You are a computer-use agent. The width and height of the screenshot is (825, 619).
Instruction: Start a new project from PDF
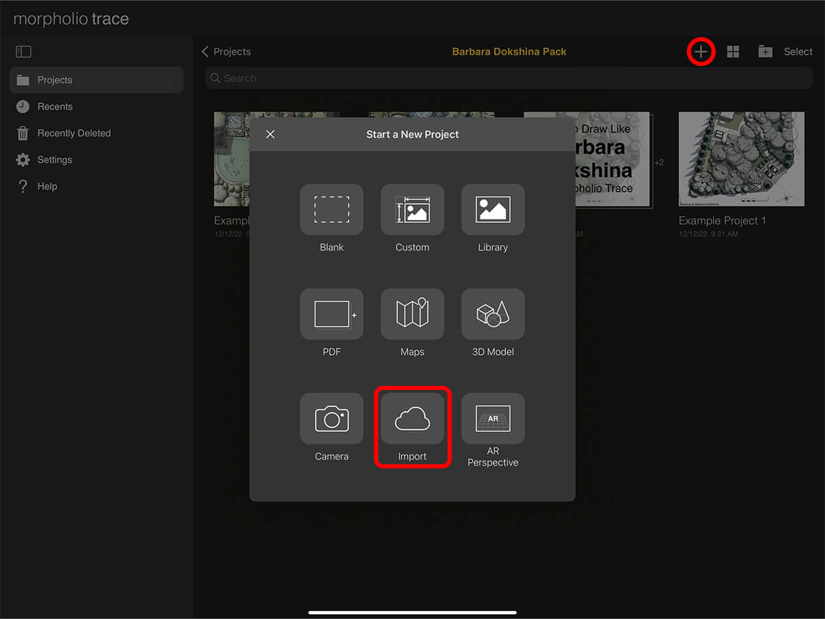pos(331,314)
